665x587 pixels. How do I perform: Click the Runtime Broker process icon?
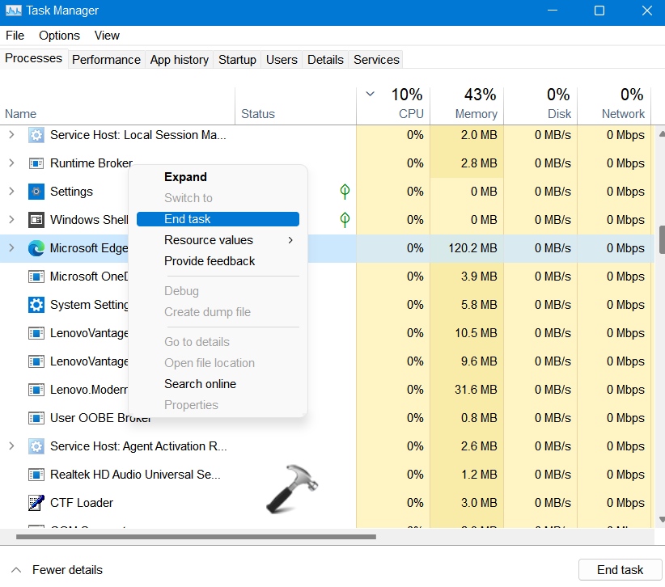[x=36, y=163]
